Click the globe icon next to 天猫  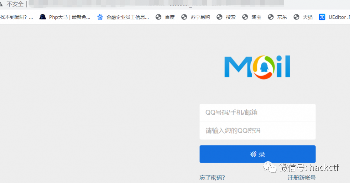[296, 17]
